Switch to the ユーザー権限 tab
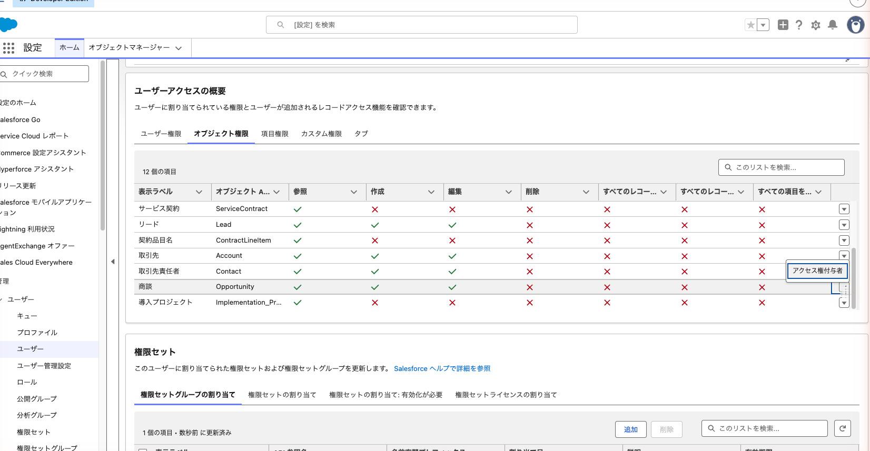The width and height of the screenshot is (870, 451). pyautogui.click(x=161, y=134)
